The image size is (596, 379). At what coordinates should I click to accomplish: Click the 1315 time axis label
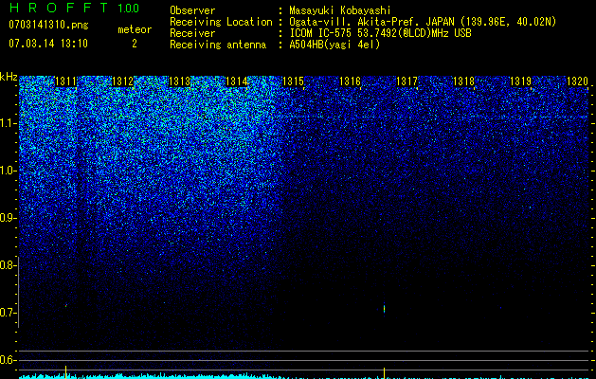click(293, 81)
